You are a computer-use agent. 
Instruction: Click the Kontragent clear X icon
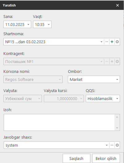click(117, 61)
